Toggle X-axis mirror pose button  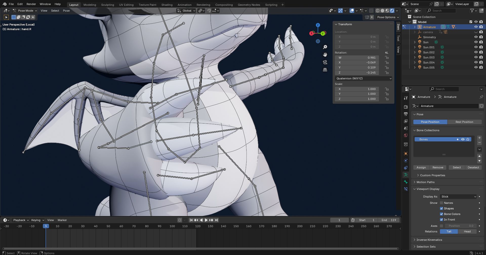[x=372, y=17]
